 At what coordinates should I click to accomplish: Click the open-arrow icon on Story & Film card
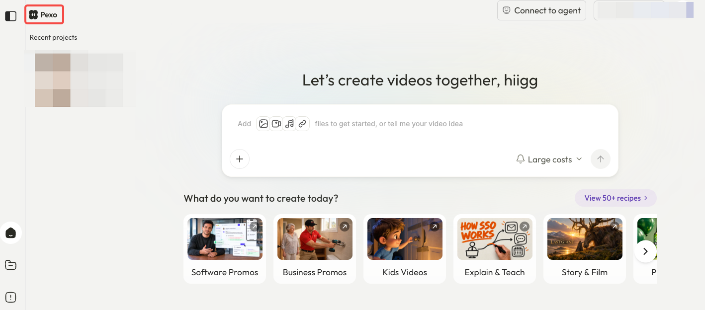pos(614,226)
